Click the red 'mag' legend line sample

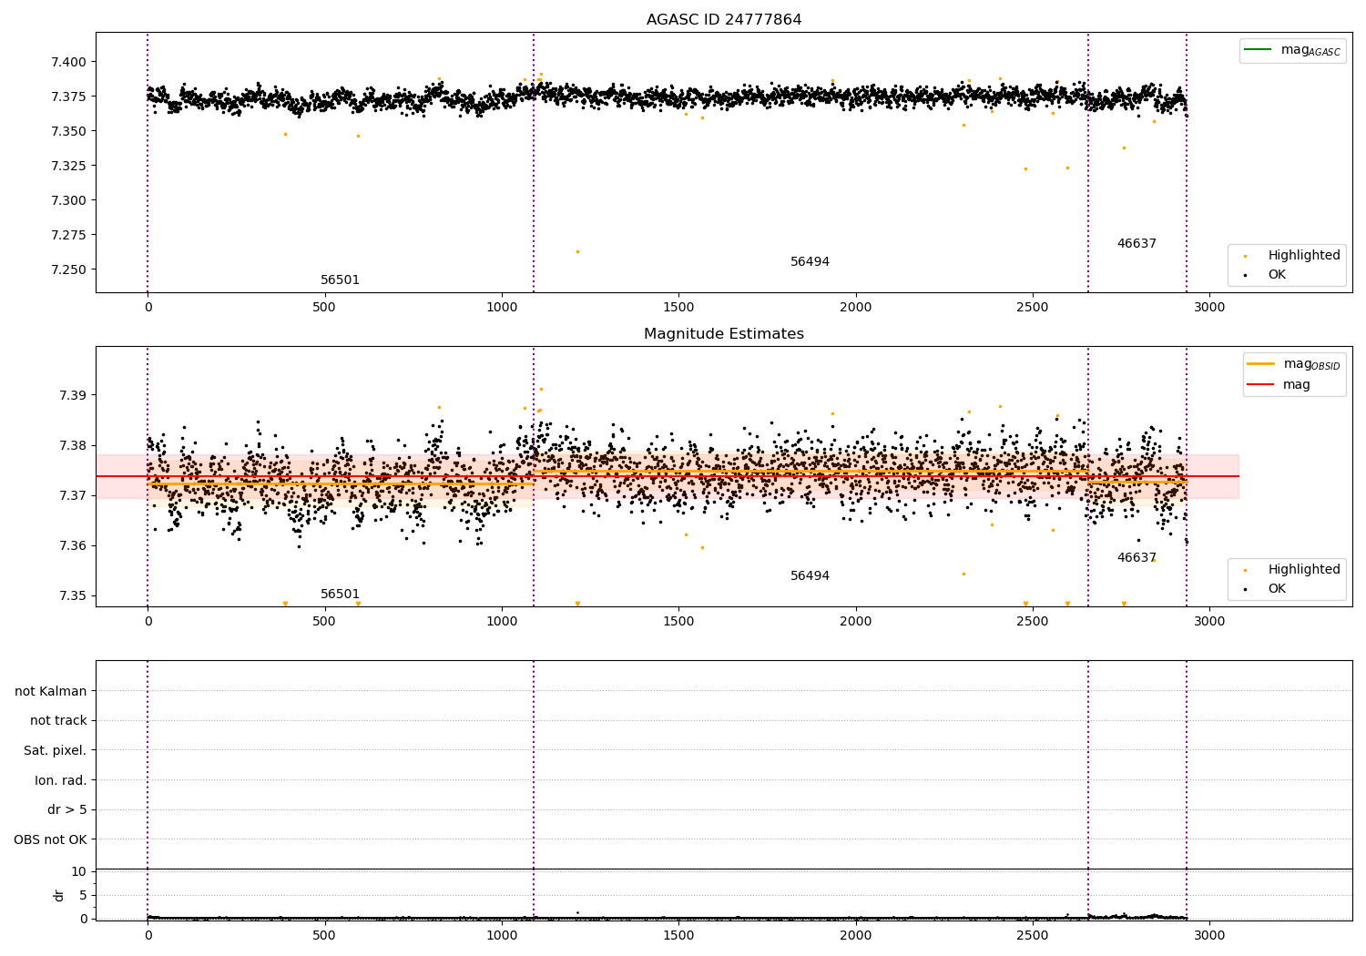click(1261, 384)
